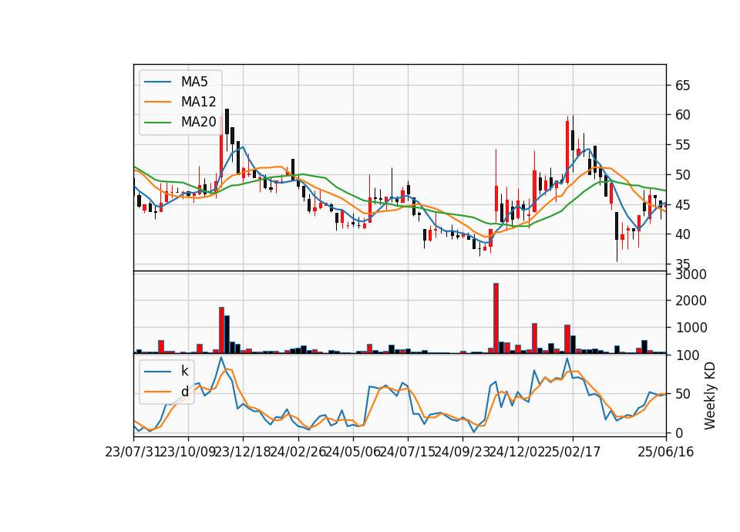Click the MA12 legend label
The image size is (740, 532).
[198, 102]
